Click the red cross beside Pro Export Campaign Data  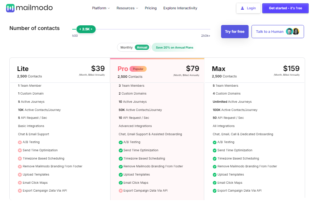pos(121,191)
